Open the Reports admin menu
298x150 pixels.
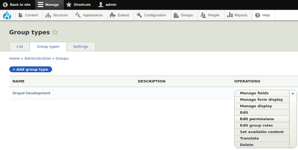point(238,15)
